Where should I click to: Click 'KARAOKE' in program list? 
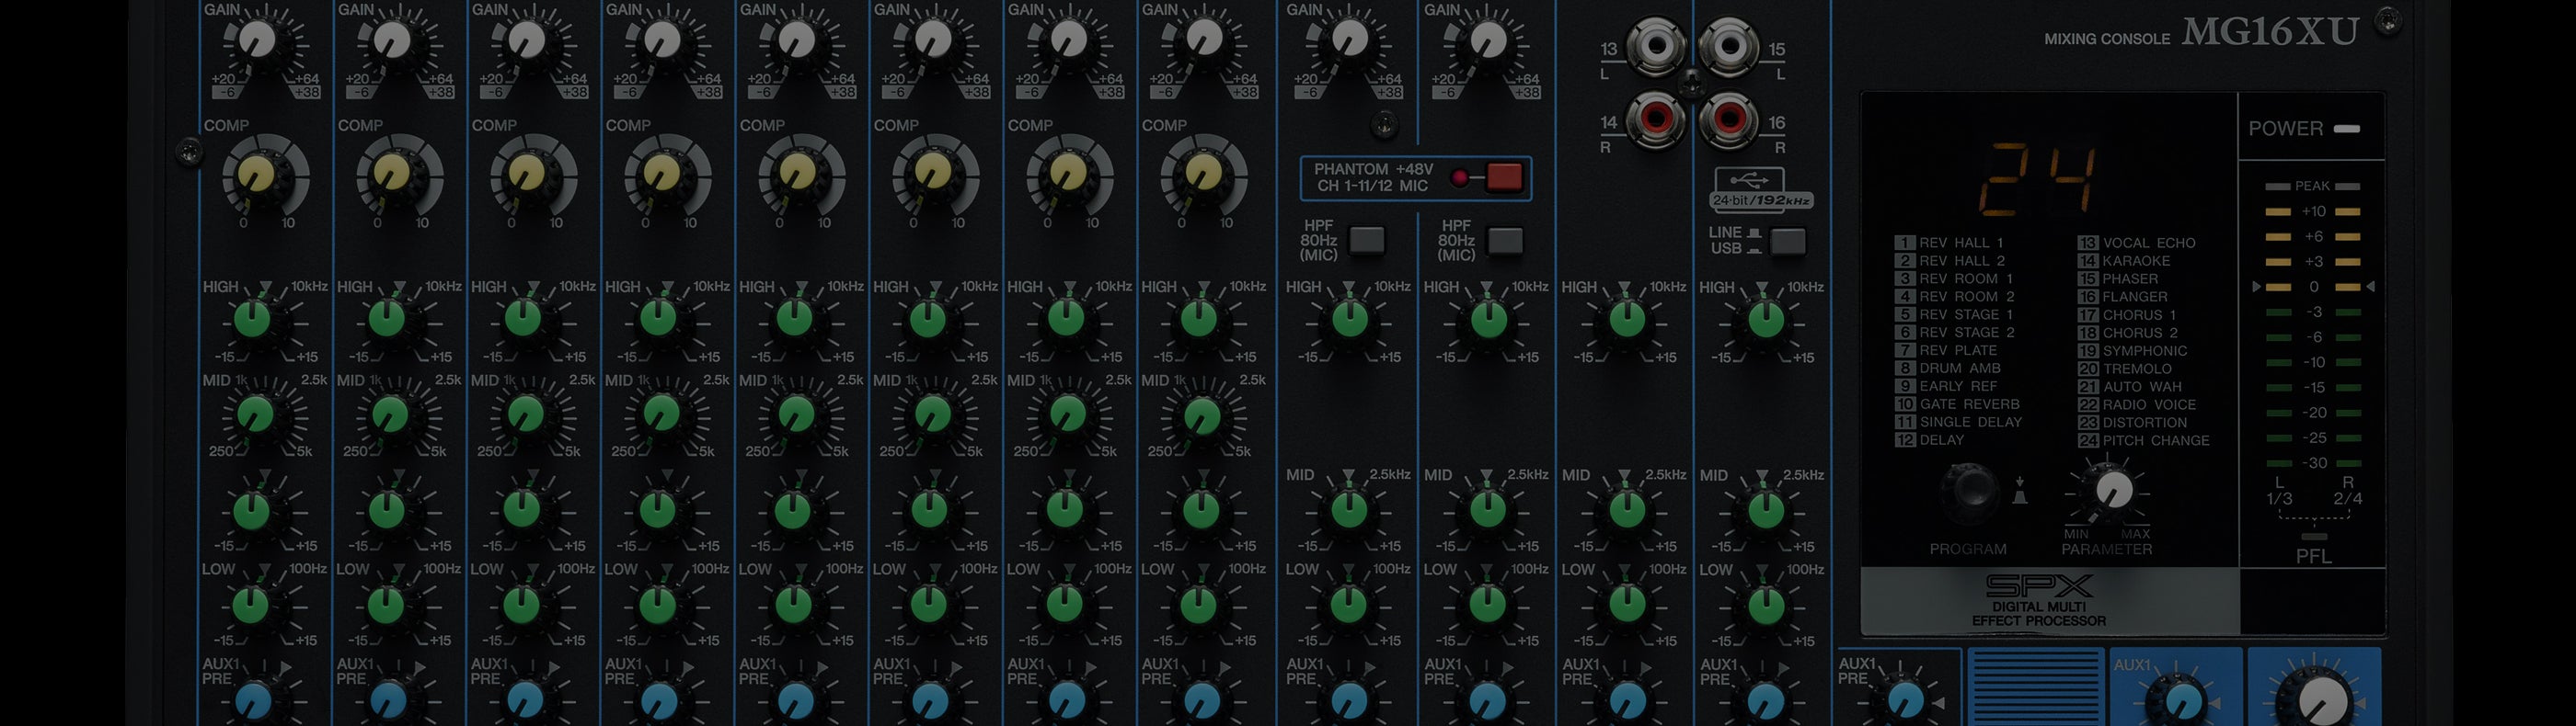(x=2136, y=261)
